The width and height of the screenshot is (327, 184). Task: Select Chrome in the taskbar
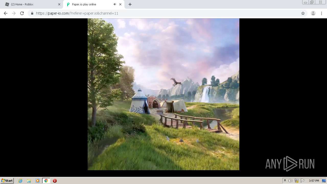[46, 181]
